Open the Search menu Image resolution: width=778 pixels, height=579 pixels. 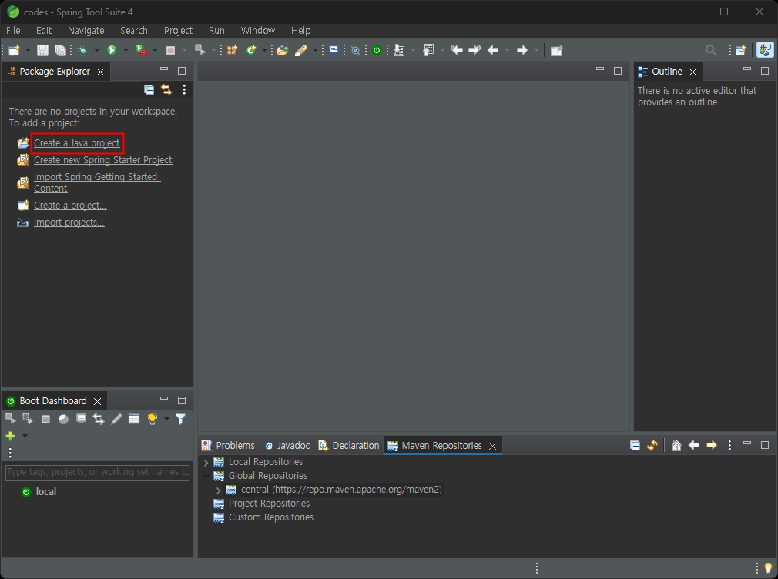click(x=134, y=30)
